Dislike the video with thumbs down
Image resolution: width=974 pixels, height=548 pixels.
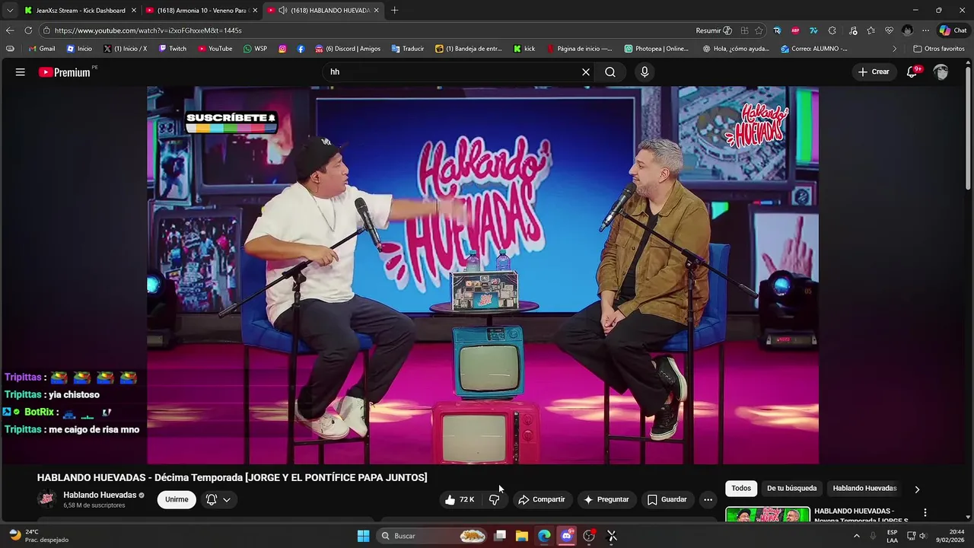point(495,499)
